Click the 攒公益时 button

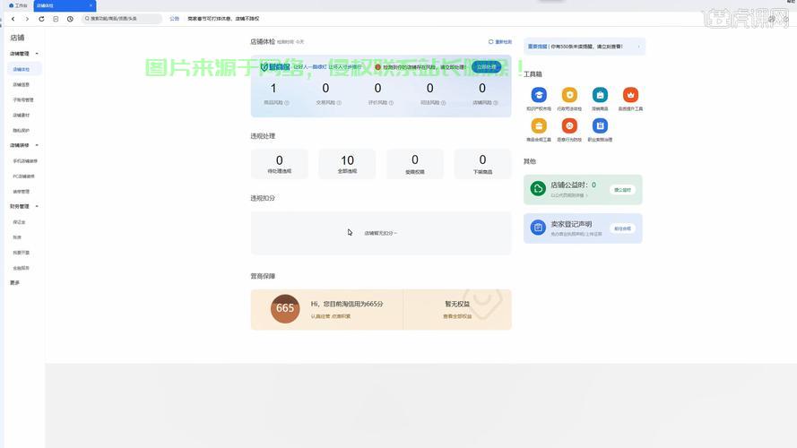tap(622, 189)
